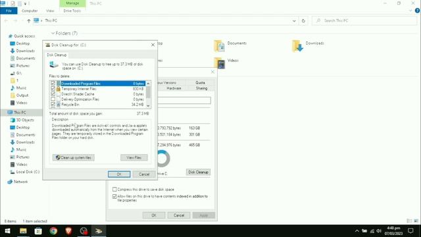
Task: Launch Brave browser from the taskbar
Action: pyautogui.click(x=68, y=231)
